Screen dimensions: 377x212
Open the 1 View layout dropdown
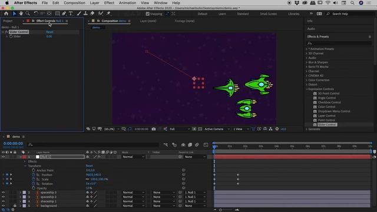[241, 129]
